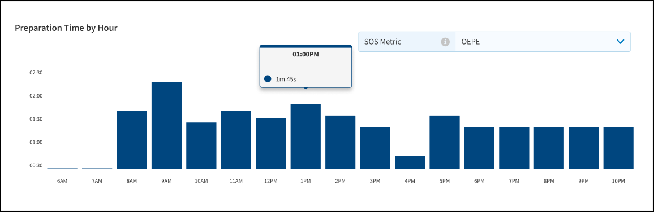Click the 6AM axis label
654x212 pixels.
coord(62,181)
